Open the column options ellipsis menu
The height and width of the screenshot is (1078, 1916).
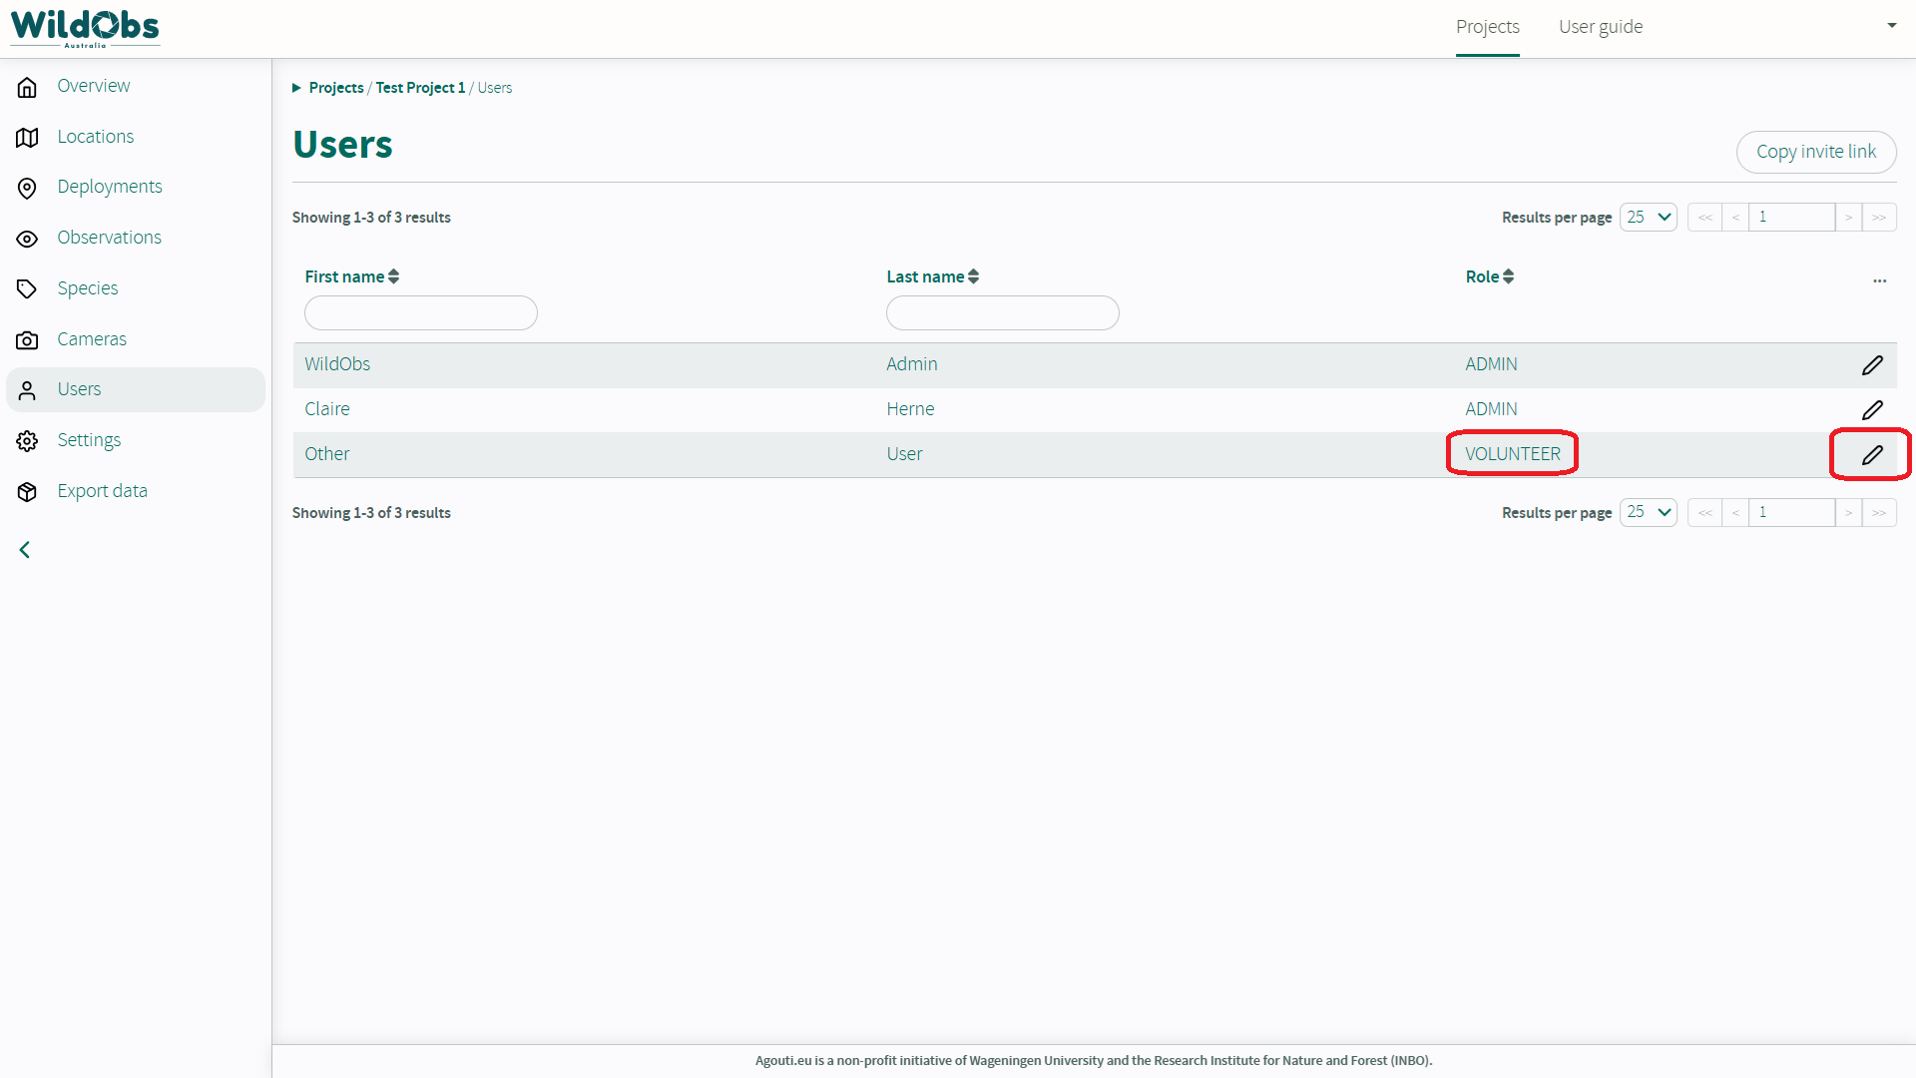(1880, 280)
